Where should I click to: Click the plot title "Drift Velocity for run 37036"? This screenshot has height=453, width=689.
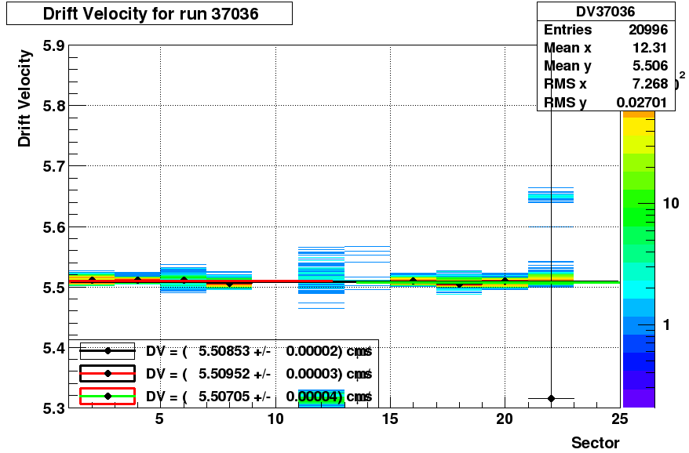click(151, 13)
